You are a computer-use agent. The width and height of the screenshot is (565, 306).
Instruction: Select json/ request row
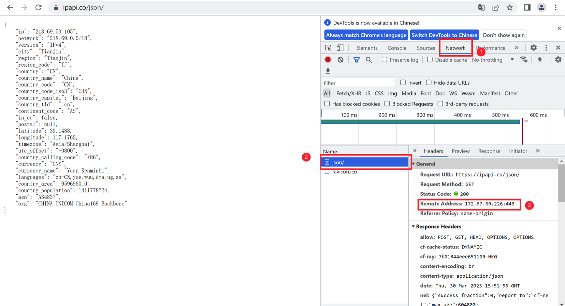coord(365,162)
